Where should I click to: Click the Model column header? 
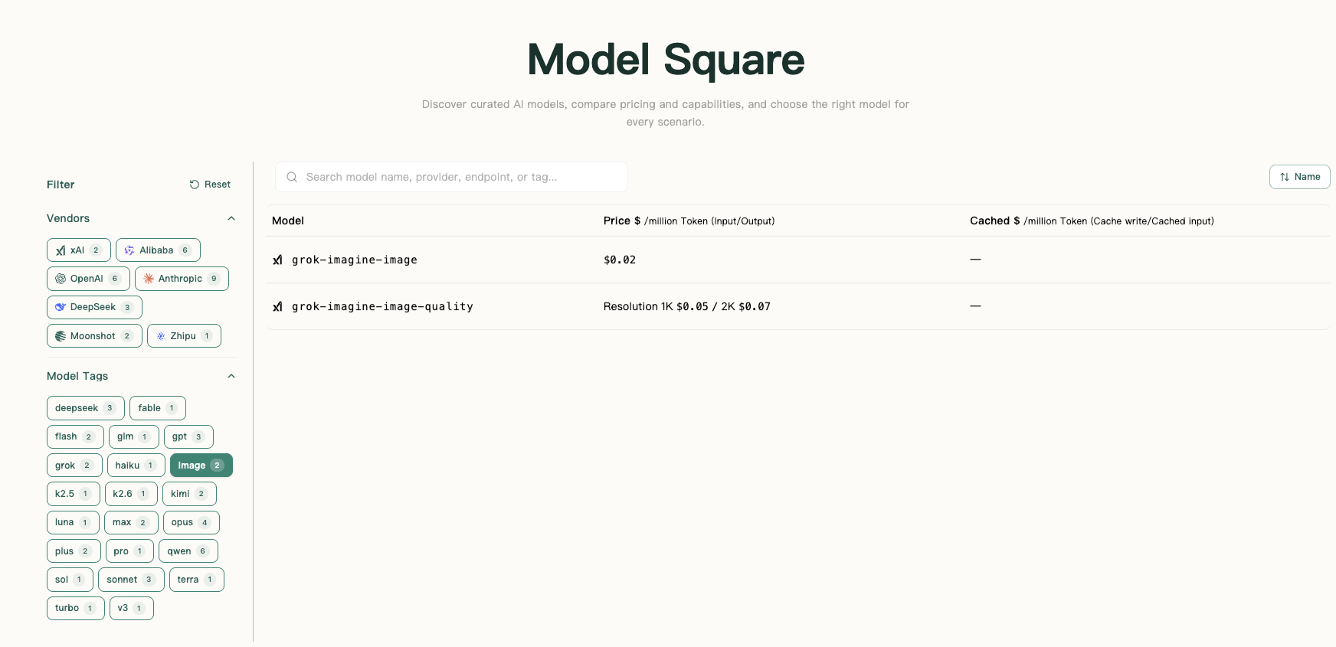(288, 221)
